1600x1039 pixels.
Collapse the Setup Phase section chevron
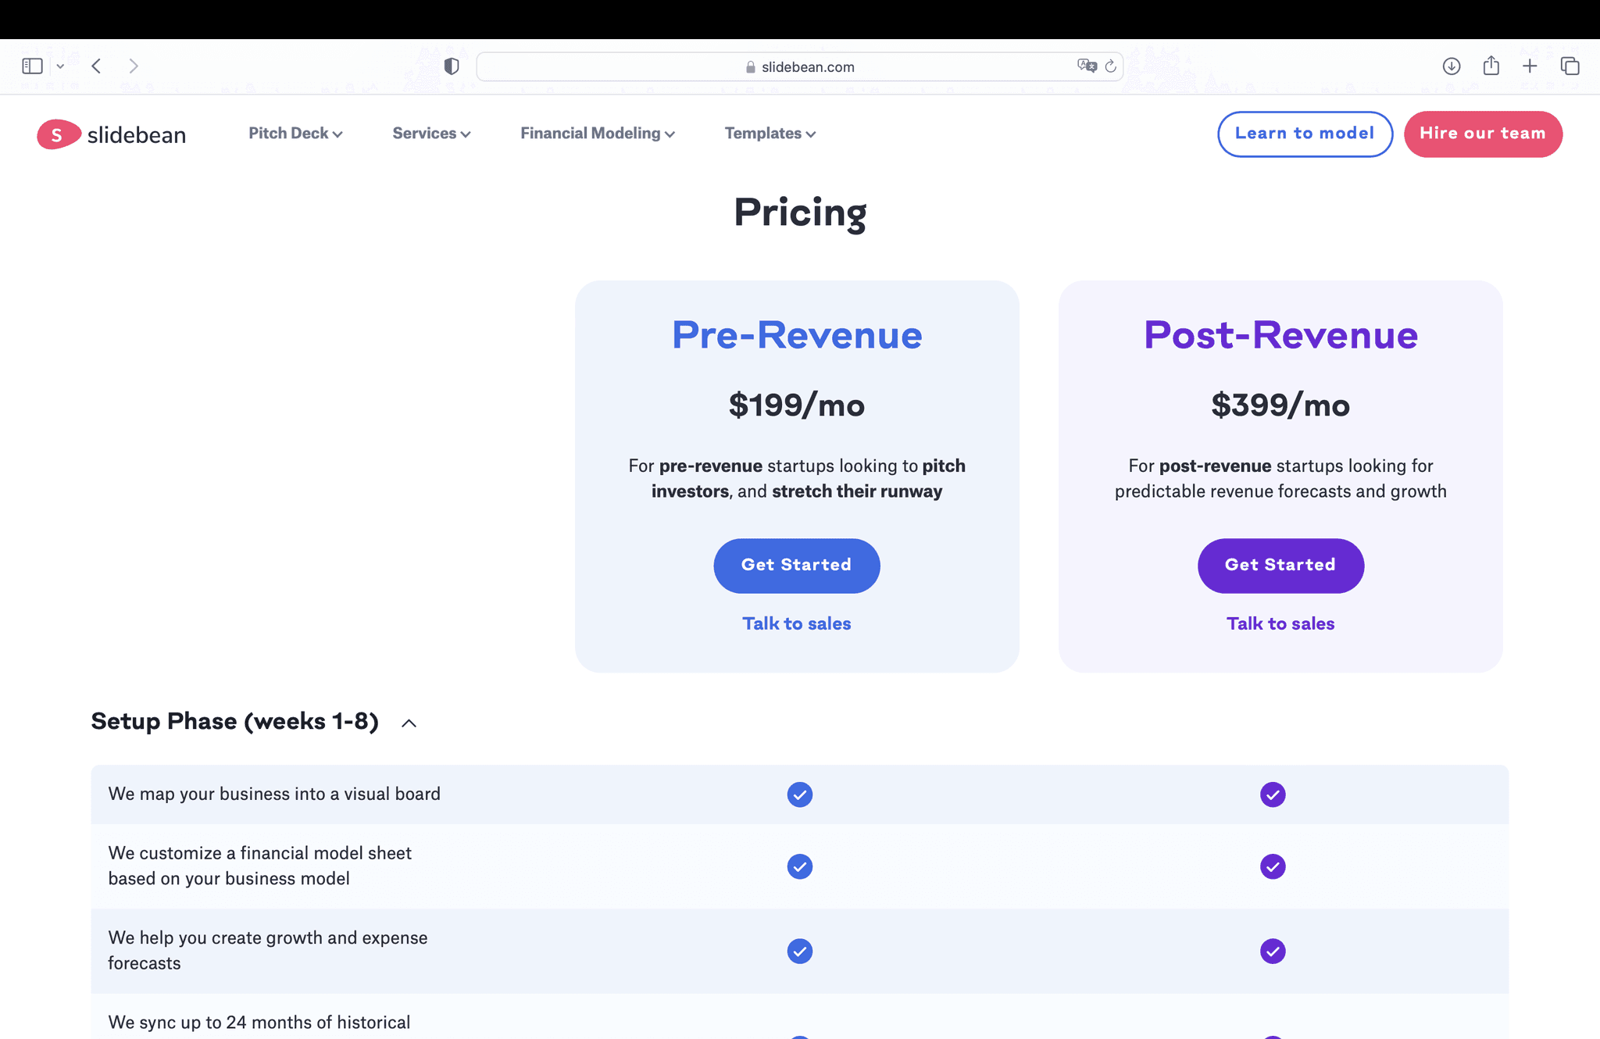point(409,723)
